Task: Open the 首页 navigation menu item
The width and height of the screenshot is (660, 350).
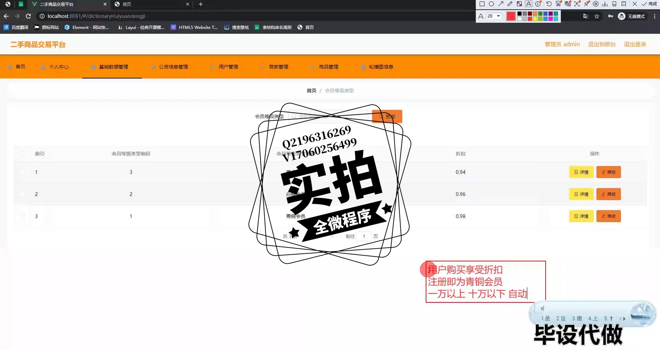Action: coord(16,67)
